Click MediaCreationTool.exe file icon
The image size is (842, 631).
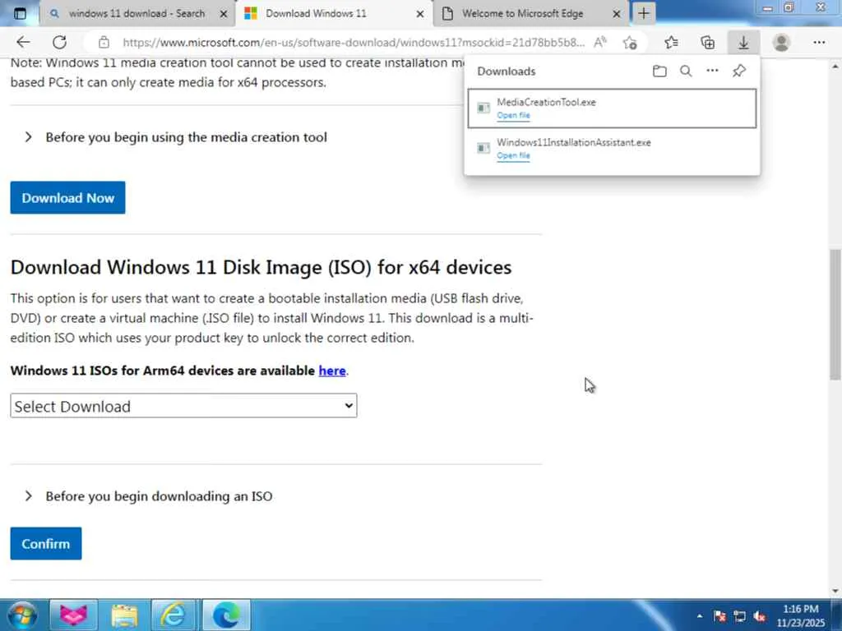(x=483, y=108)
